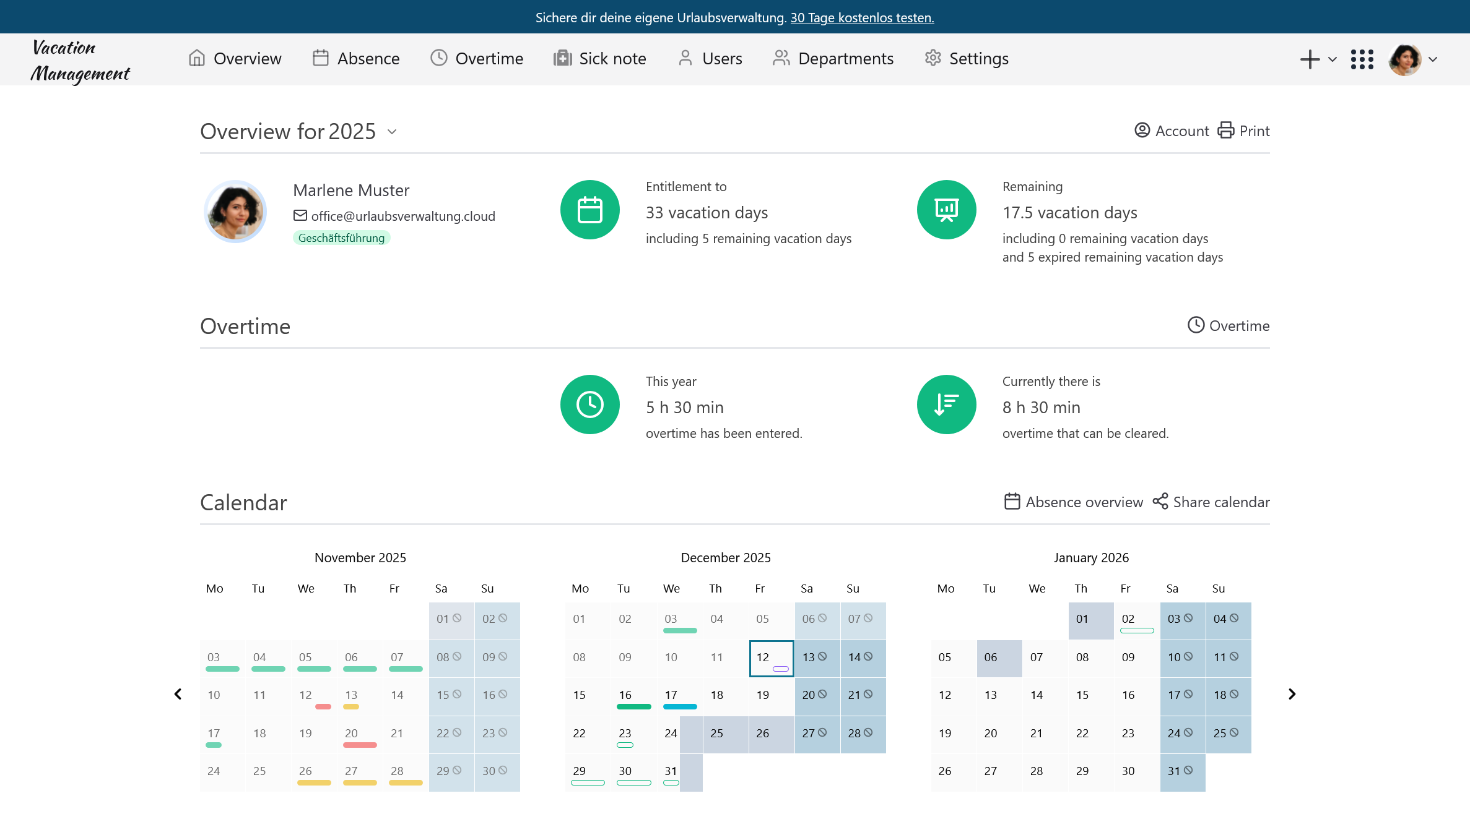Click the clearable overtime sort icon

coord(946,405)
